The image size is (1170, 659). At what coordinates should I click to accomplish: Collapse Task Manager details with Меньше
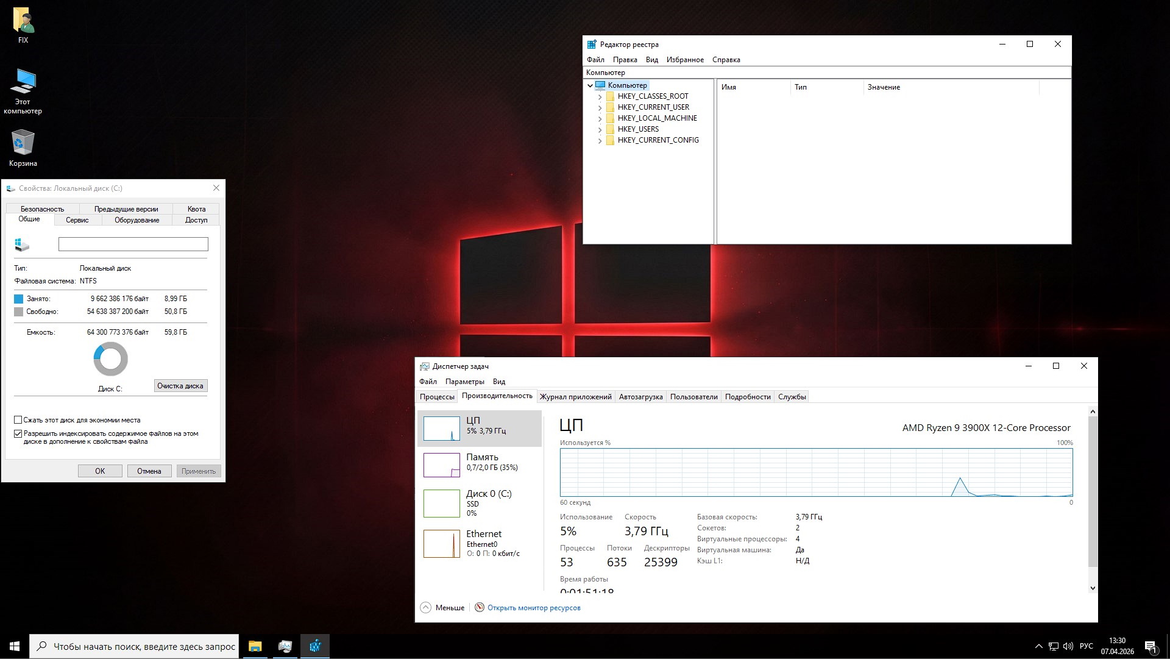(442, 607)
